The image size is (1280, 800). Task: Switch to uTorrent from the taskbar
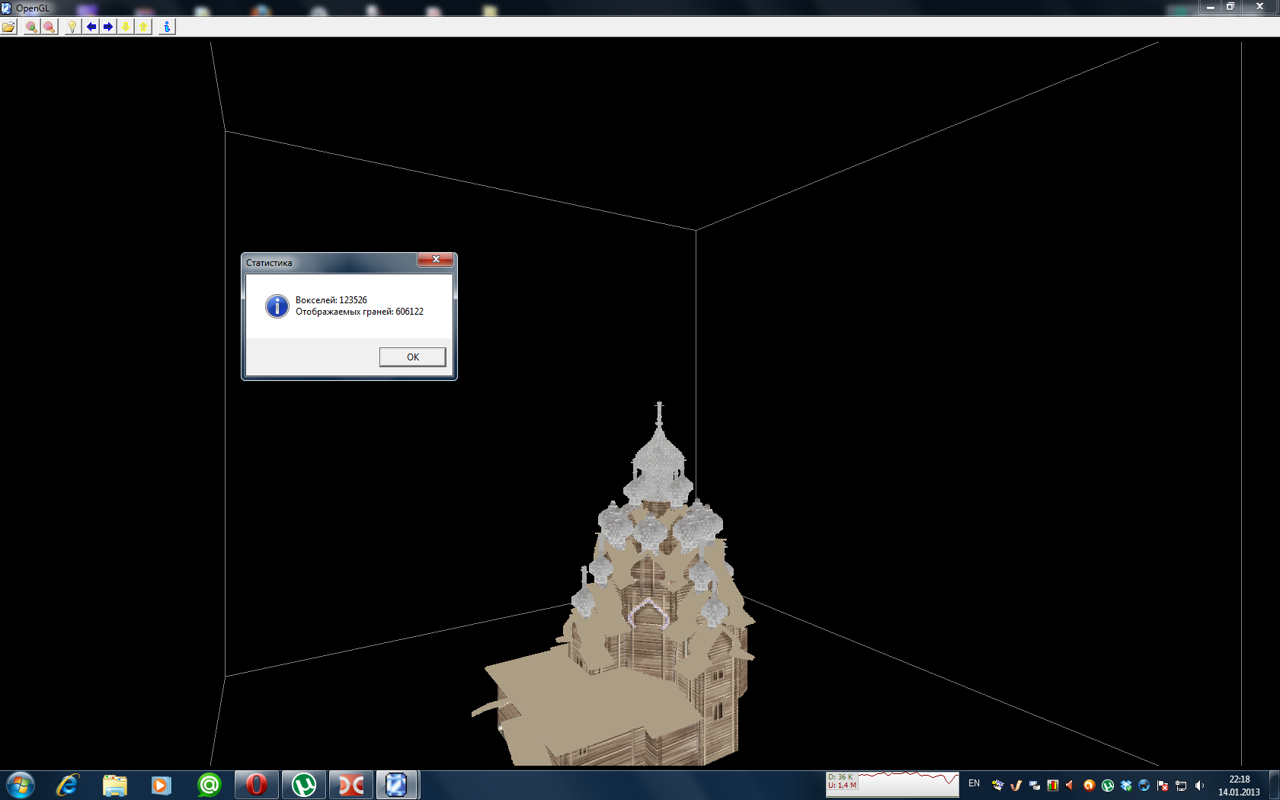[x=303, y=785]
